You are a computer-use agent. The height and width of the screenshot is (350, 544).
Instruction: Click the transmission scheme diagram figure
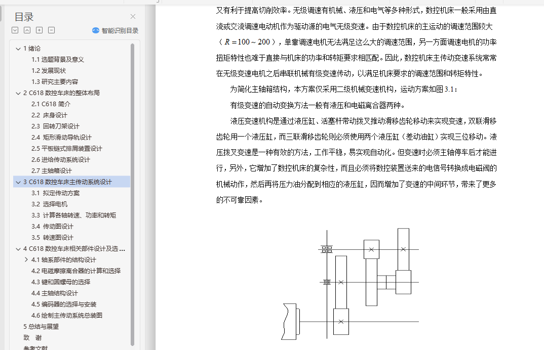[x=350, y=284]
